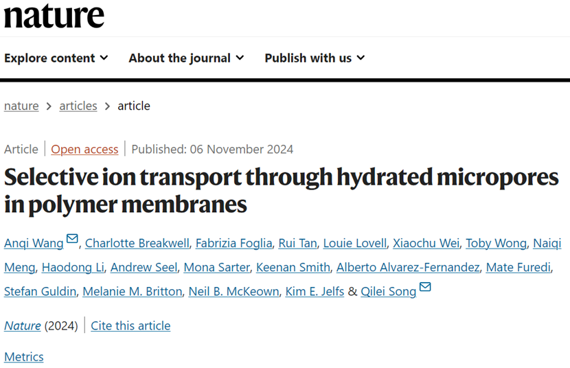Click the nature logo at top

point(54,15)
